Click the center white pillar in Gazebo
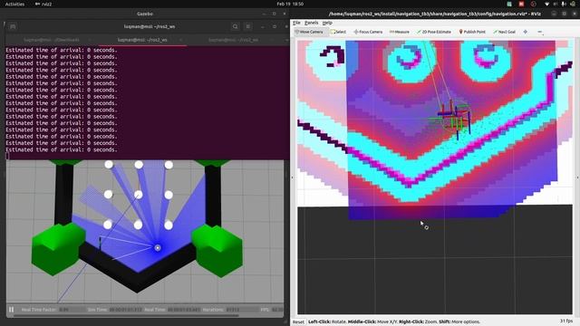 (x=139, y=195)
